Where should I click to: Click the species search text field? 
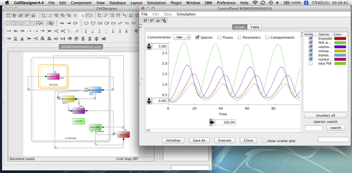pos(314,128)
